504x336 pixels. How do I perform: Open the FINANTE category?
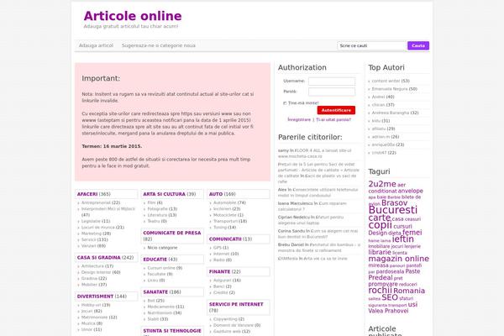pyautogui.click(x=219, y=271)
